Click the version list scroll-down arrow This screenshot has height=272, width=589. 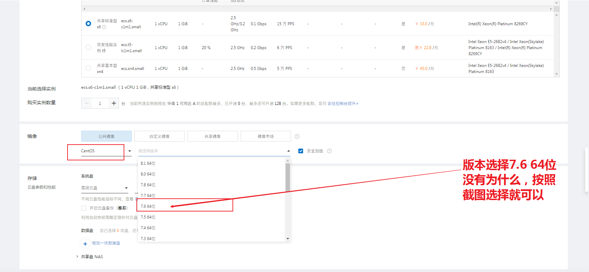(288, 239)
